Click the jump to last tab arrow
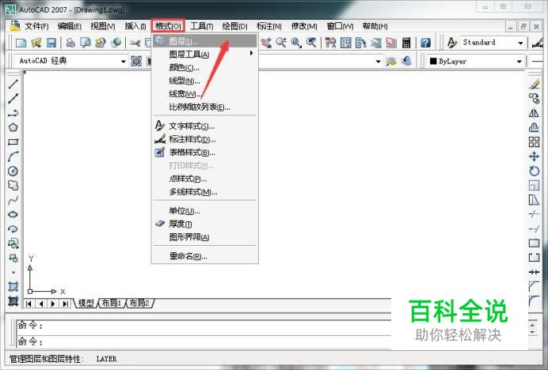This screenshot has height=370, width=548. pyautogui.click(x=65, y=304)
